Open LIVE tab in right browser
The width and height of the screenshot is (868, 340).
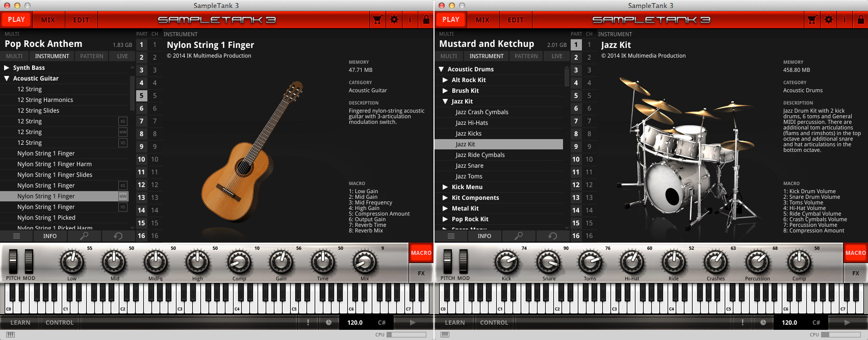(x=557, y=56)
